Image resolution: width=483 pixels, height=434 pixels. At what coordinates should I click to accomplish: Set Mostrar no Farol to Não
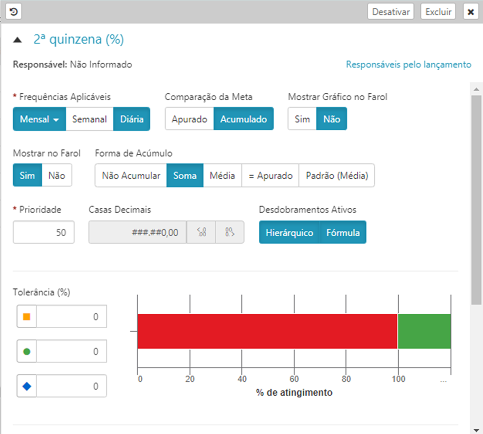(x=57, y=175)
